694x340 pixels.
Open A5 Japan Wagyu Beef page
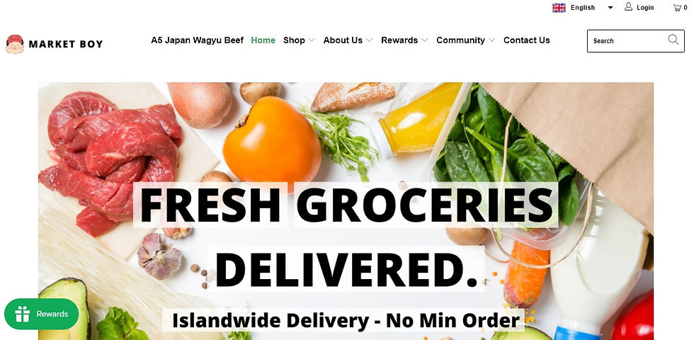(197, 40)
